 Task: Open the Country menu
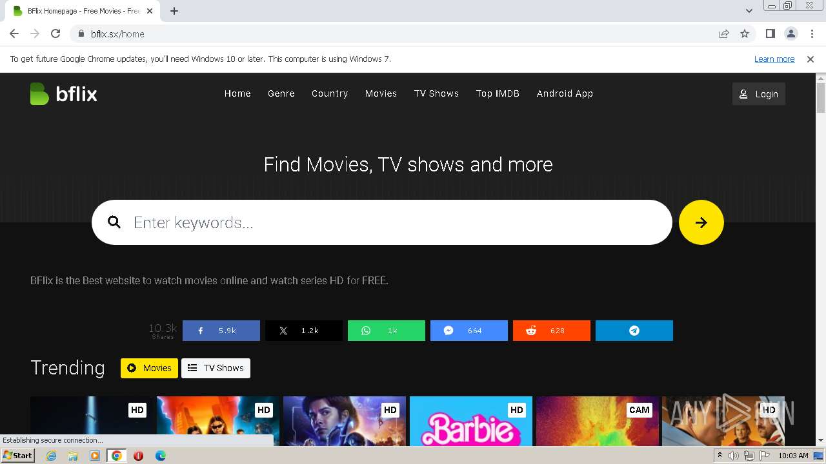point(330,93)
